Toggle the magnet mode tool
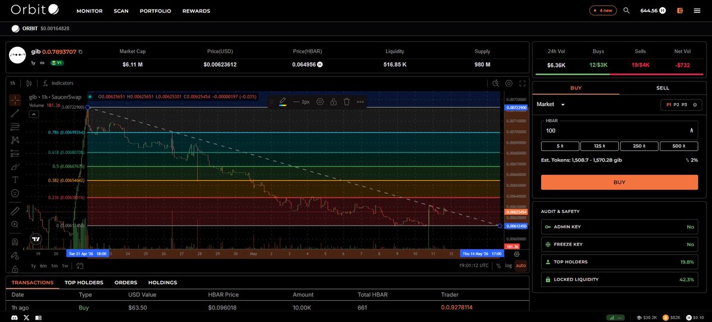Screen dimensions: 712x322 pyautogui.click(x=15, y=241)
